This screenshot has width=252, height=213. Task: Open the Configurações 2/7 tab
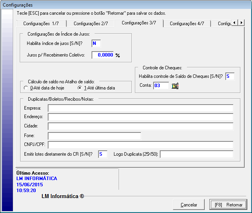point(91,24)
